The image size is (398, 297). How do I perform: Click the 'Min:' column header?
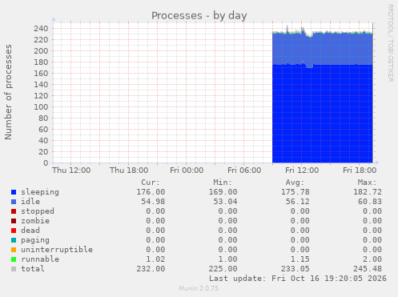[223, 183]
